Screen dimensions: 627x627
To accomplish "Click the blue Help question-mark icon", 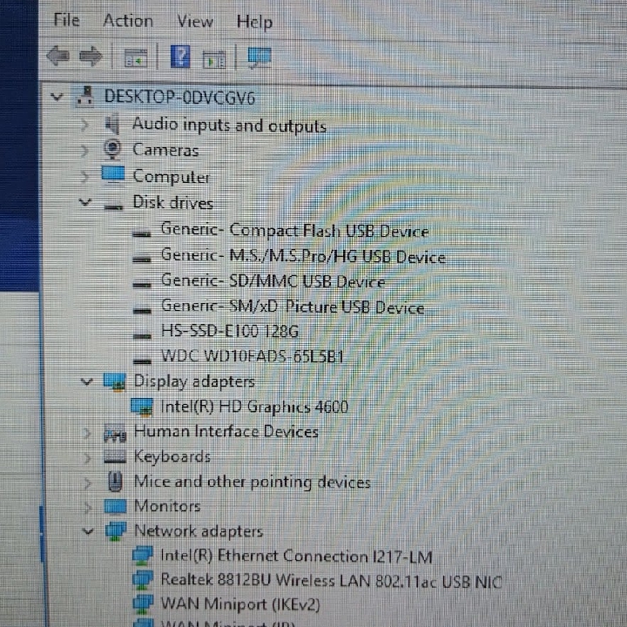I will (x=180, y=57).
